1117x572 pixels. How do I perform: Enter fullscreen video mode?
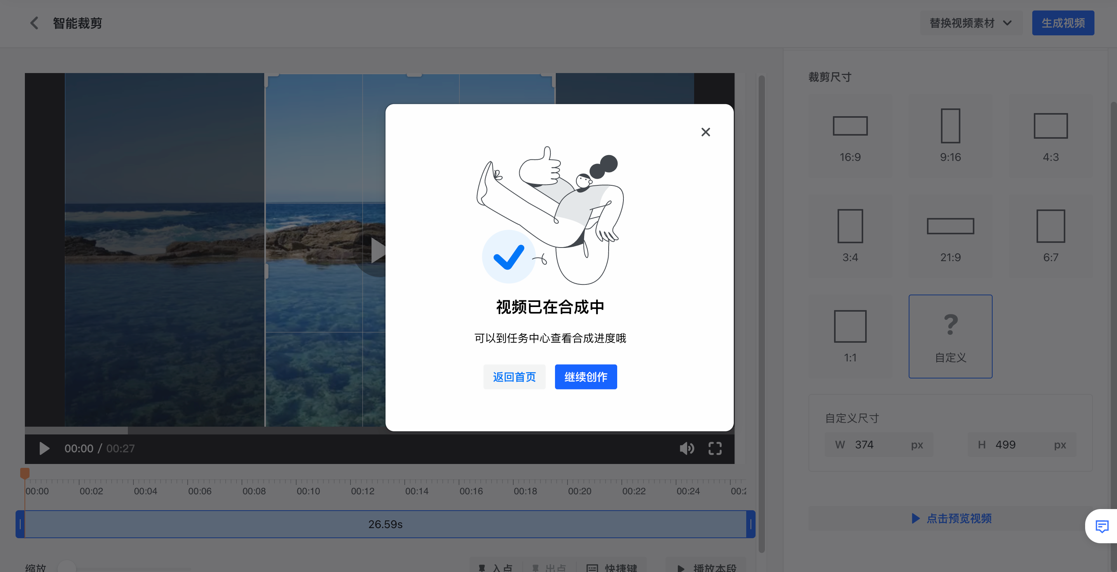pyautogui.click(x=715, y=448)
